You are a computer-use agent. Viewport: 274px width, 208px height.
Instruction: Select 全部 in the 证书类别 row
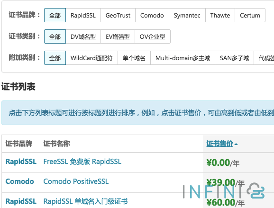(x=55, y=36)
